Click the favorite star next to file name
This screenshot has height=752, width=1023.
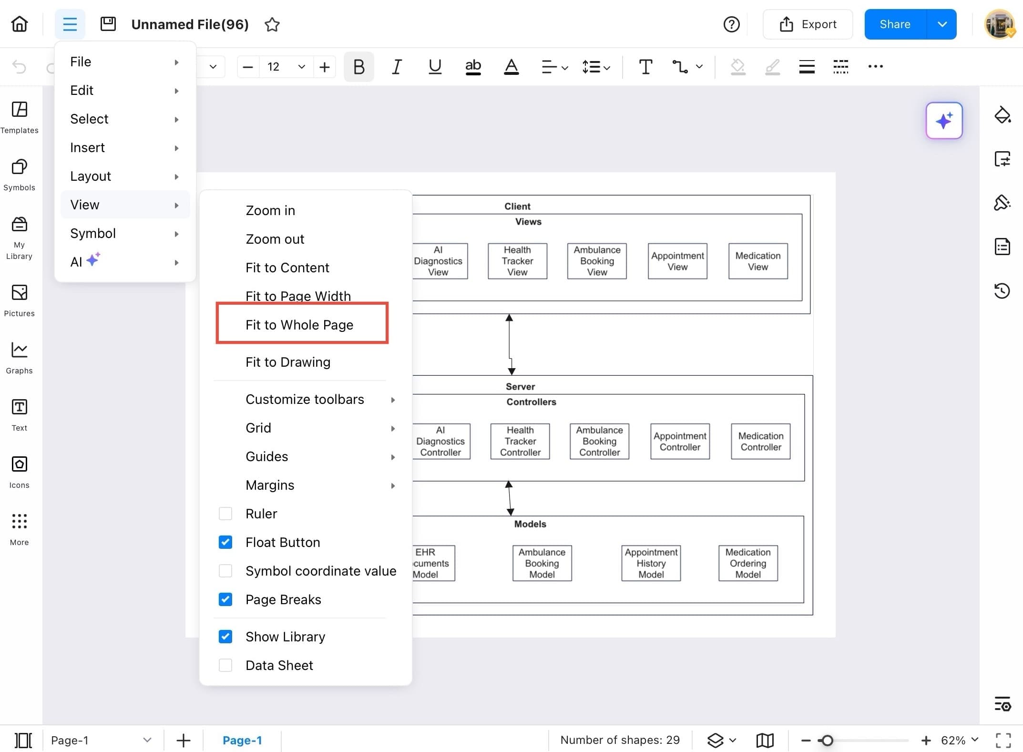coord(272,24)
